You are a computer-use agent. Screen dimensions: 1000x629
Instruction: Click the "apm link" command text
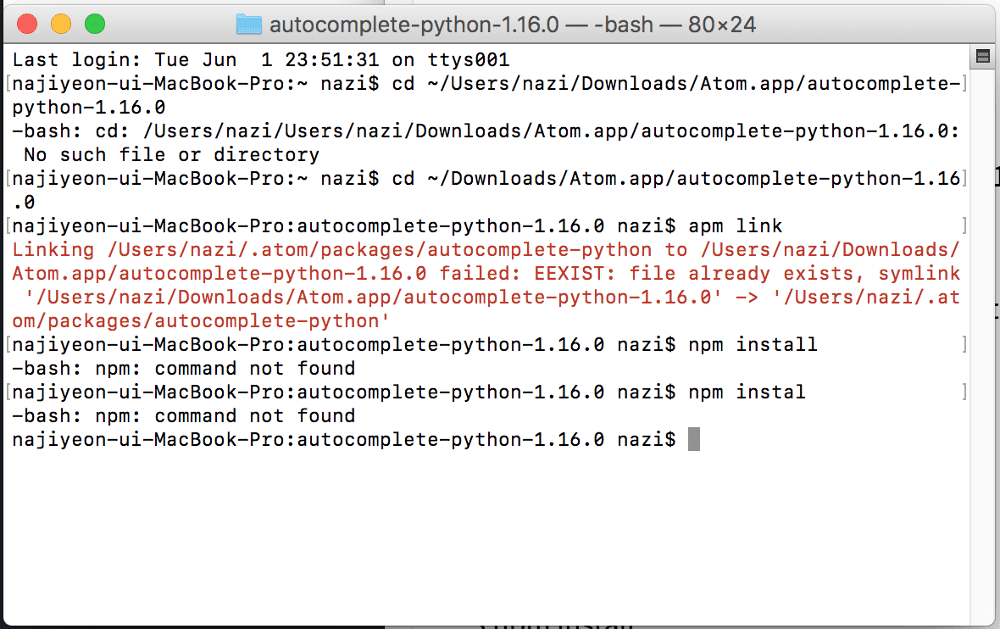(736, 226)
